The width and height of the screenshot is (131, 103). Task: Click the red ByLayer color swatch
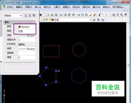tap(20, 27)
